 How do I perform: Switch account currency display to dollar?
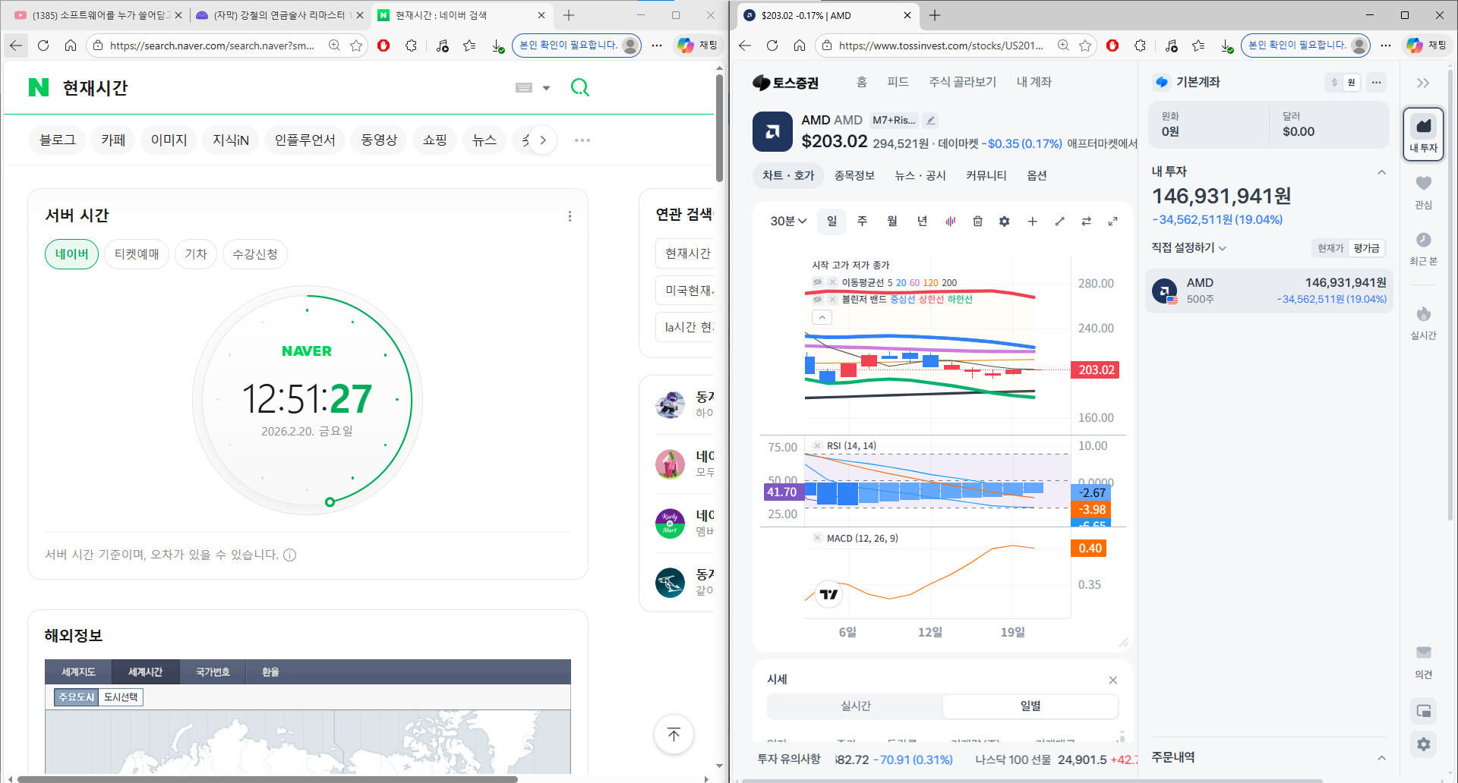(1334, 83)
